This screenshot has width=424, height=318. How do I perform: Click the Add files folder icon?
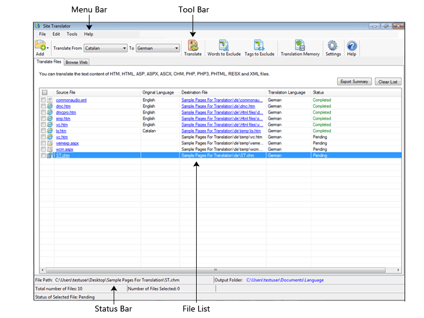(40, 45)
